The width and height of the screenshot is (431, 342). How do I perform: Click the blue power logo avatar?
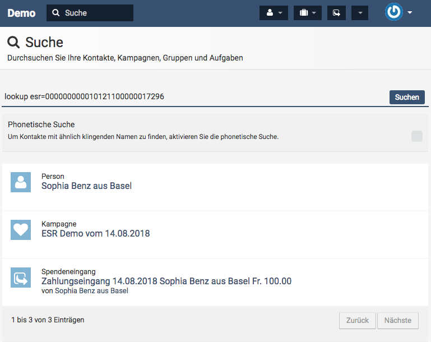tap(394, 12)
